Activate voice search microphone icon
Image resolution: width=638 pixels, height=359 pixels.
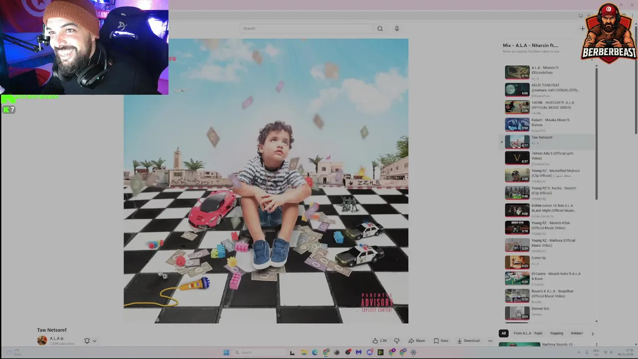point(397,28)
